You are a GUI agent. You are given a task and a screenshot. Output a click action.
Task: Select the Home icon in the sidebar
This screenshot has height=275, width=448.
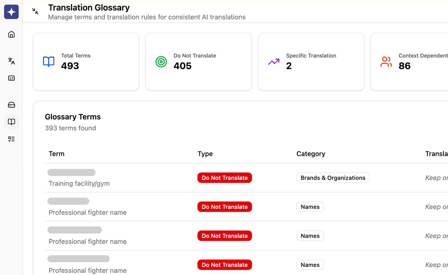click(x=11, y=34)
